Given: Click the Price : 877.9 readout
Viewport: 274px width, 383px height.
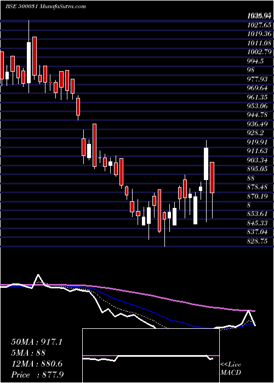Looking at the screenshot, I should pos(38,375).
